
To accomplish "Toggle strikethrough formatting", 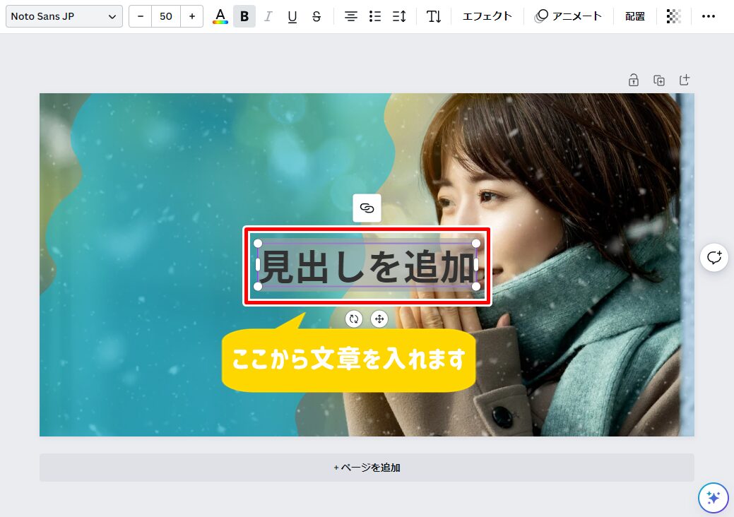I will coord(316,16).
